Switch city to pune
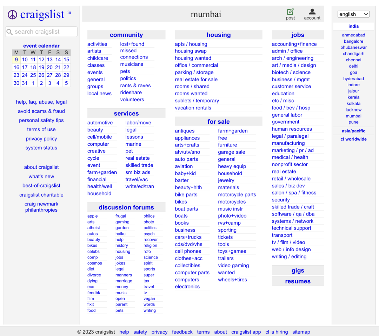 353,122
